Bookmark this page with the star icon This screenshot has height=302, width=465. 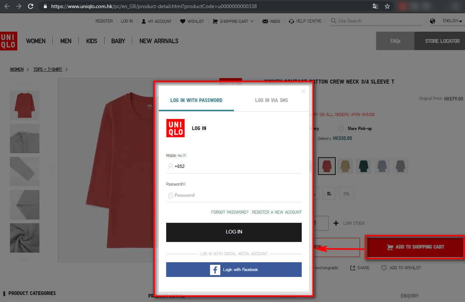click(x=387, y=6)
